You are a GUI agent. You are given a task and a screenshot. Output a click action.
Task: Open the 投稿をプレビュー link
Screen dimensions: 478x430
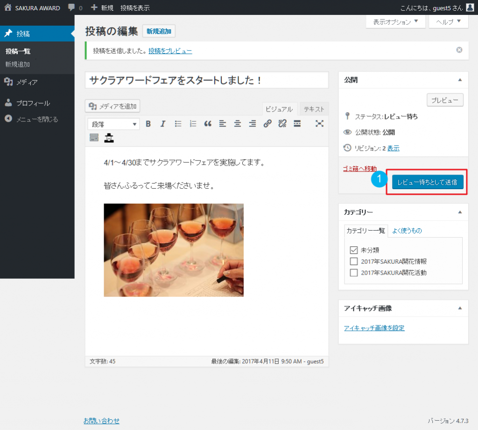170,51
